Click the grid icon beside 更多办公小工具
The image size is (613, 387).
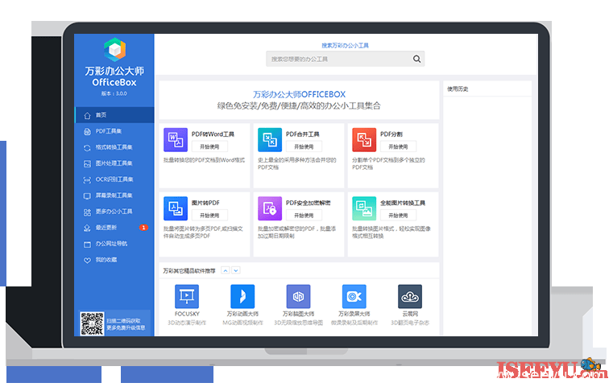[x=87, y=212]
